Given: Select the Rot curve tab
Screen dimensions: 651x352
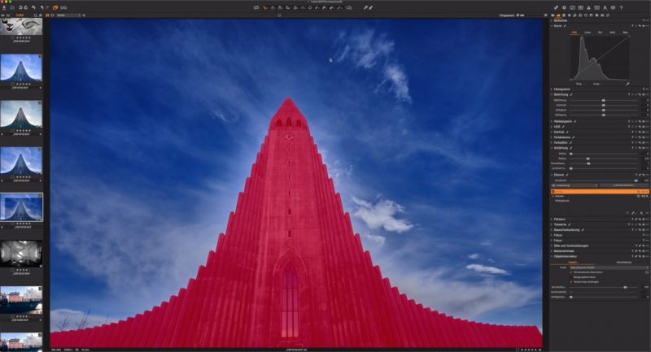Looking at the screenshot, I should pyautogui.click(x=600, y=33).
